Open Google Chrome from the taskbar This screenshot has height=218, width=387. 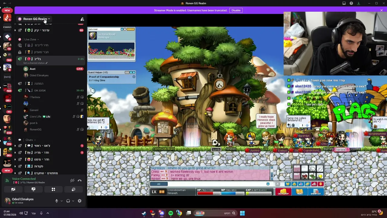point(179,213)
